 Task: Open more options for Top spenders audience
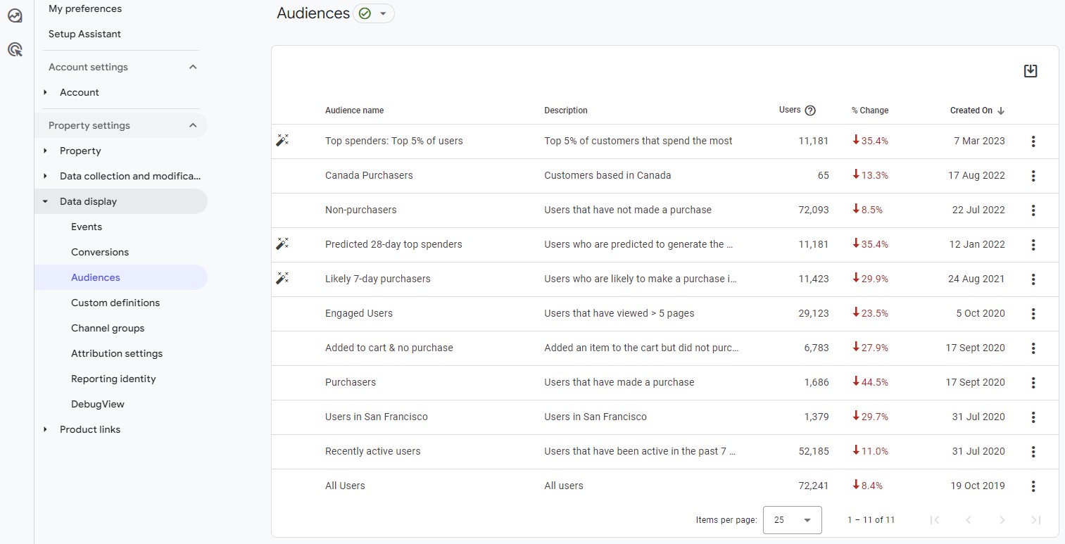(1033, 141)
